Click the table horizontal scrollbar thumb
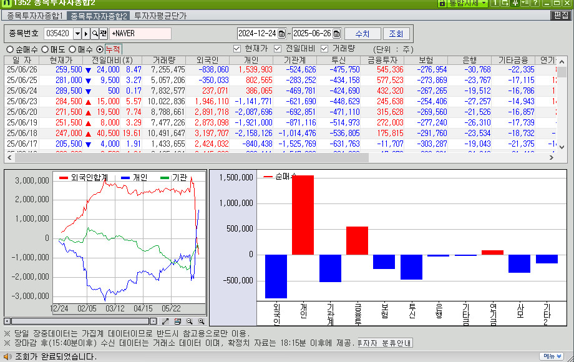 coord(191,157)
